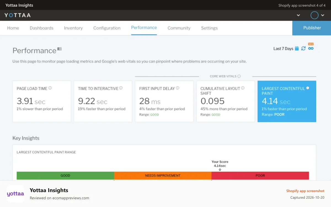Go to the Settings tab
Screen dimensions: 331x207
coord(209,28)
